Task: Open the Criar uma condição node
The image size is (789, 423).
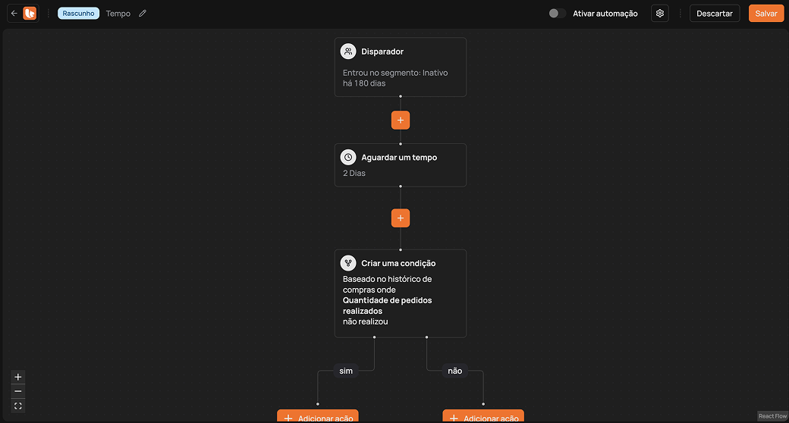Action: click(x=401, y=294)
